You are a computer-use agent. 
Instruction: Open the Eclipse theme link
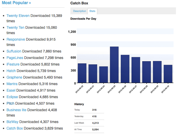point(12,97)
